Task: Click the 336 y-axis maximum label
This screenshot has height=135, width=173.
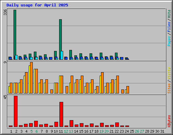Action: pyautogui.click(x=5, y=12)
